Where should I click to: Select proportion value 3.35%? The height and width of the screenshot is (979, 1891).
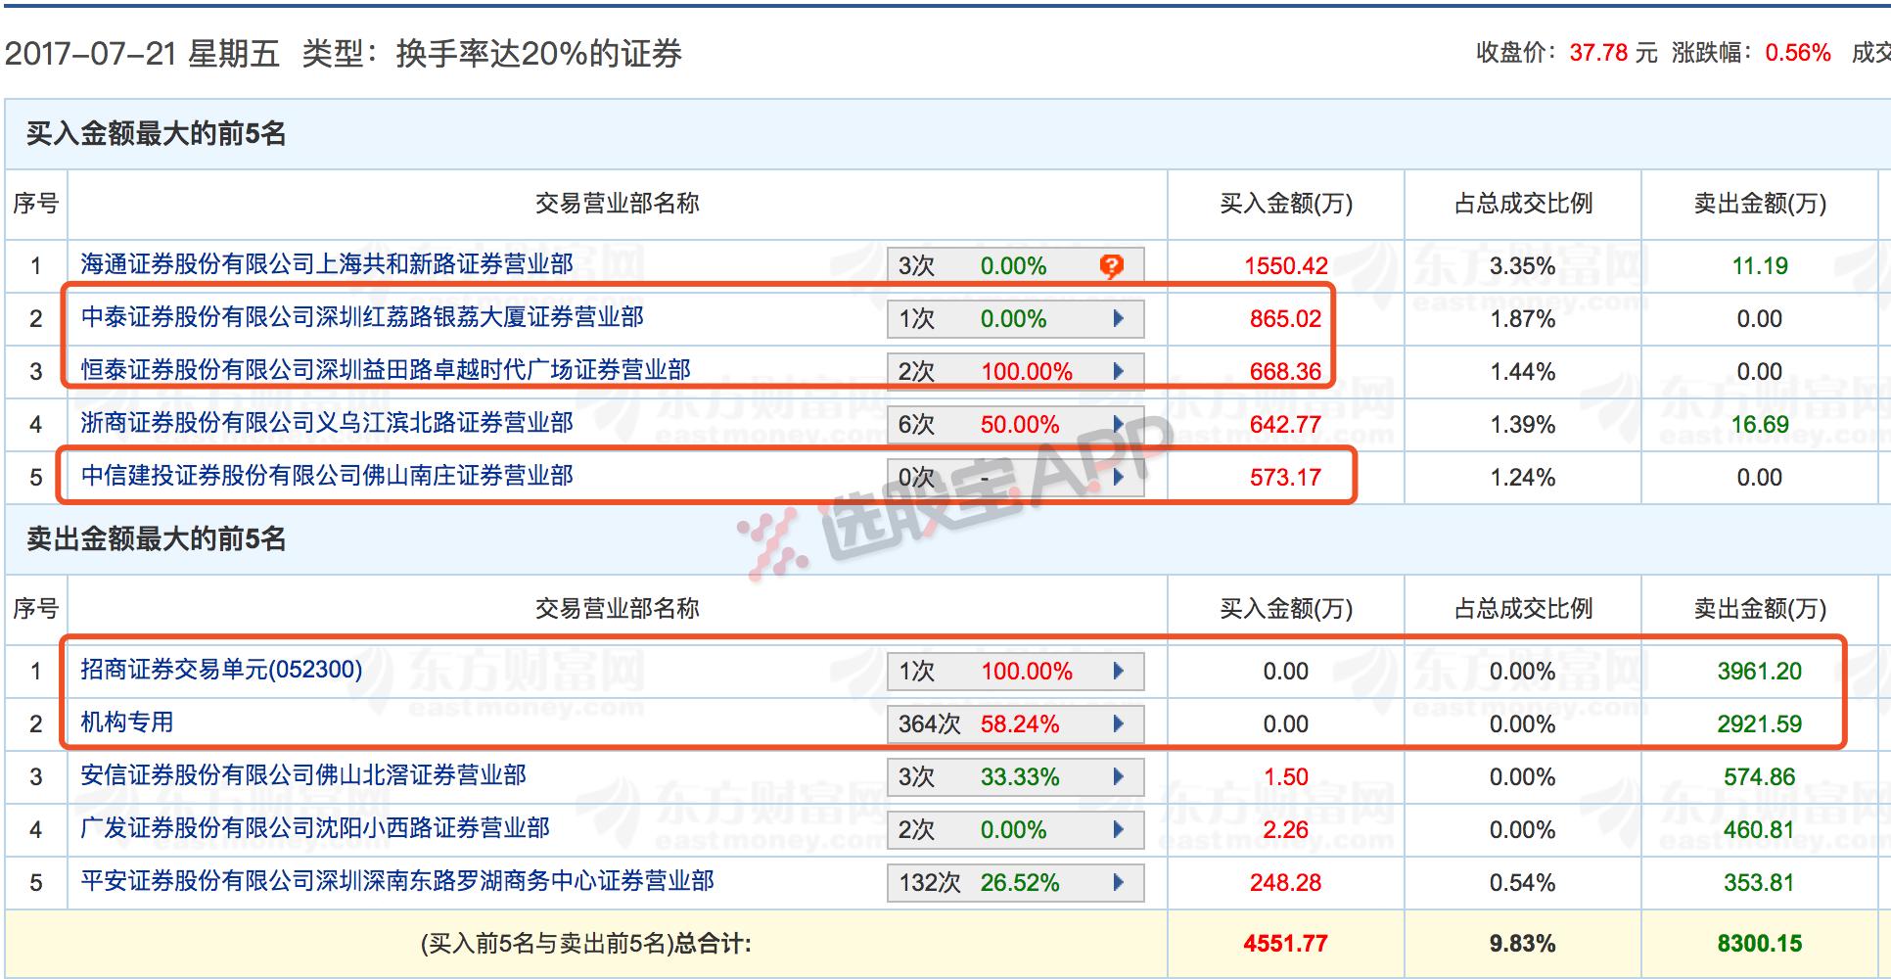pos(1523,265)
